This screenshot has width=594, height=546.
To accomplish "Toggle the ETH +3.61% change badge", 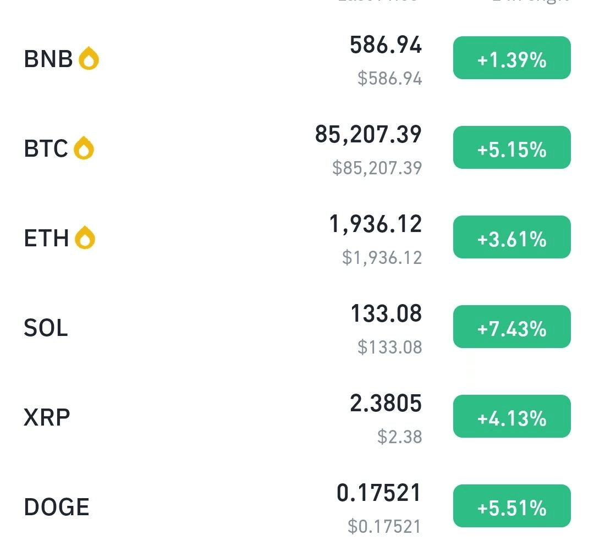I will 512,237.
